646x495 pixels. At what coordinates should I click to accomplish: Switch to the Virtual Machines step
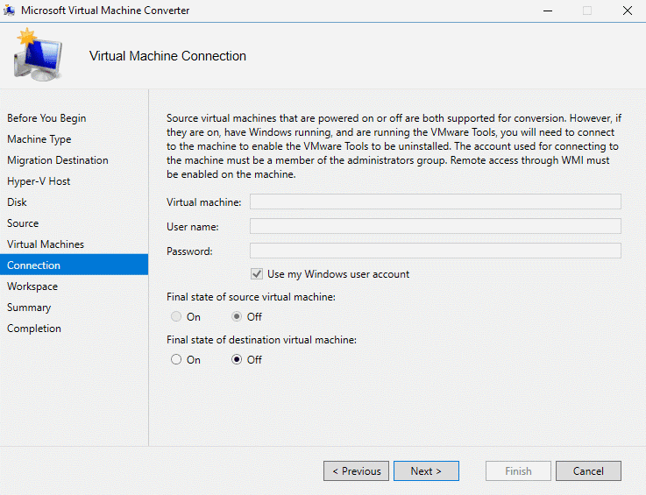pos(46,244)
